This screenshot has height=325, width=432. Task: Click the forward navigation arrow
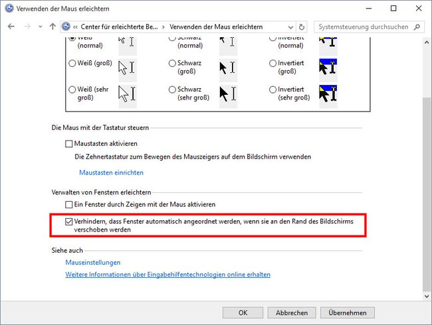27,27
